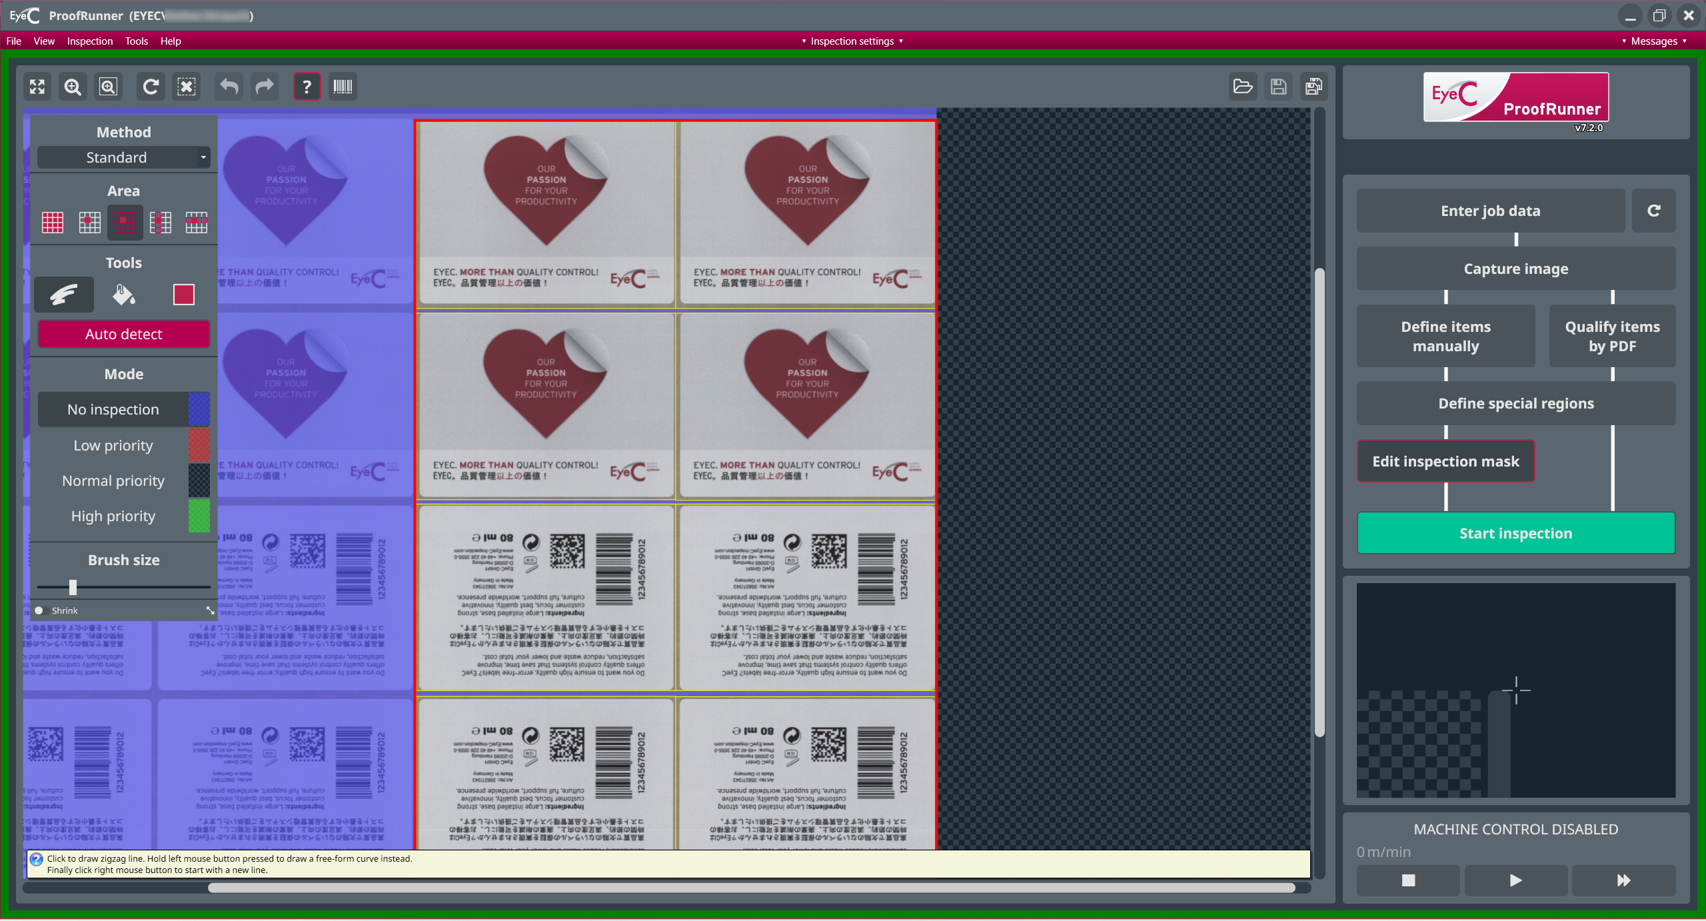Click the Auto detect button
The height and width of the screenshot is (921, 1706).
(x=124, y=334)
